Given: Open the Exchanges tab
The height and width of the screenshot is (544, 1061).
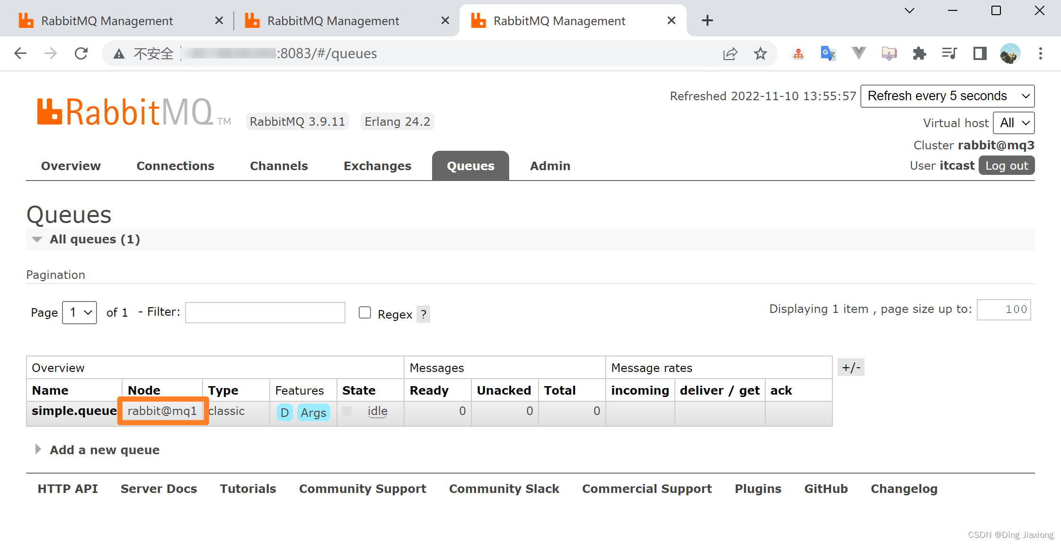Looking at the screenshot, I should pyautogui.click(x=378, y=166).
